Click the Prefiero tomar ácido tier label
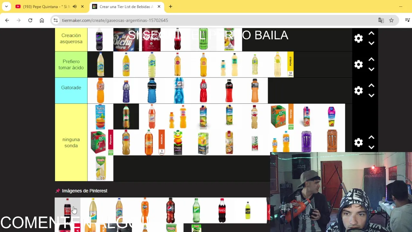The image size is (412, 232). click(71, 64)
